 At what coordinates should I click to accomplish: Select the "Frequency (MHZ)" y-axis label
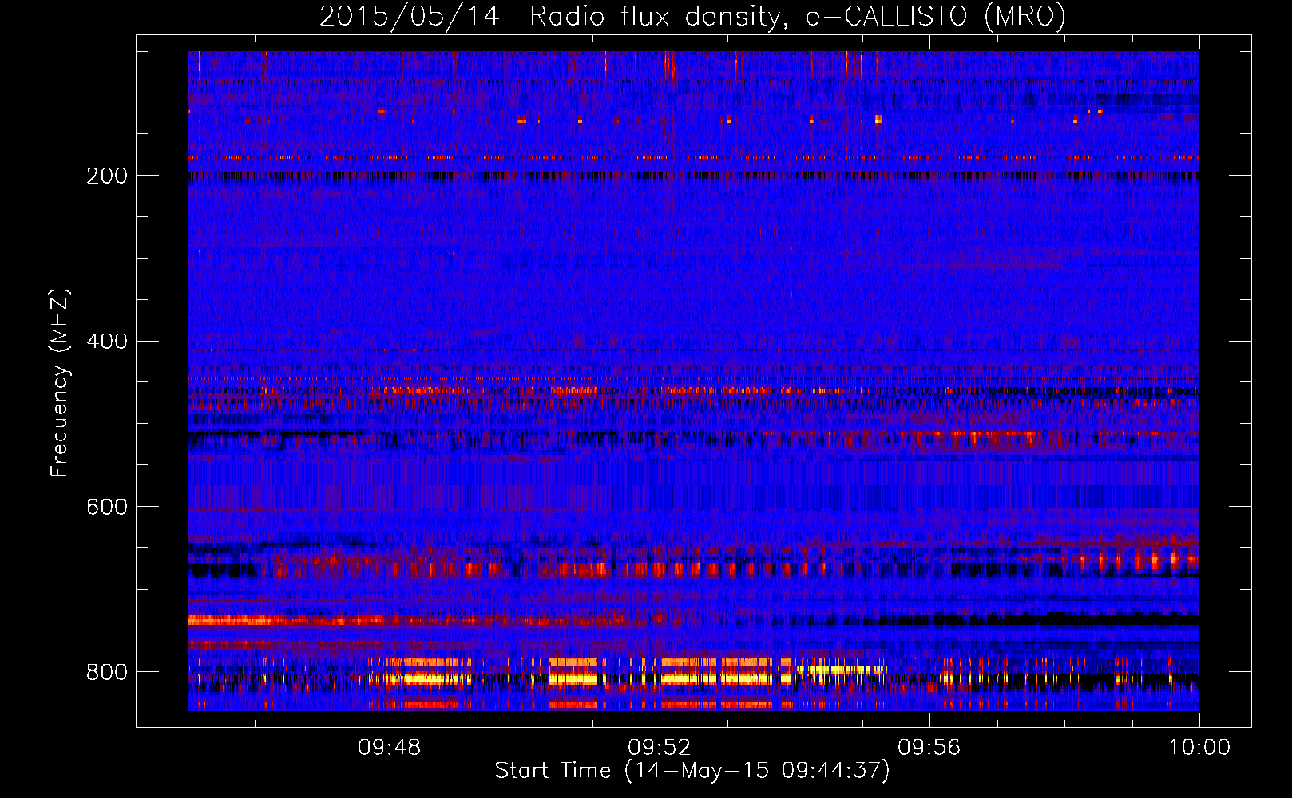60,383
